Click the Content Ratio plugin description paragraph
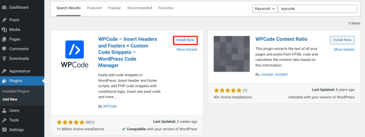 click(x=287, y=57)
